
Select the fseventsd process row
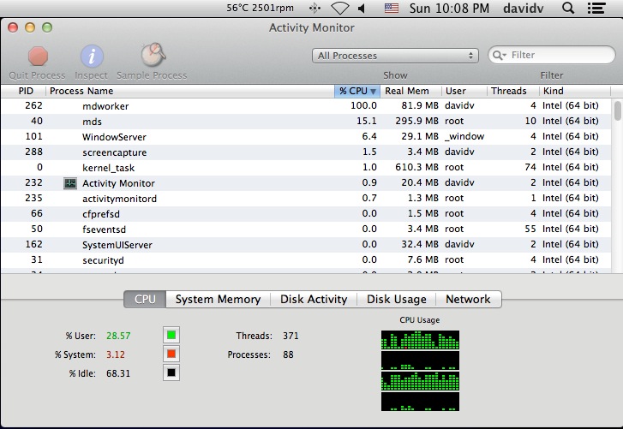(306, 229)
